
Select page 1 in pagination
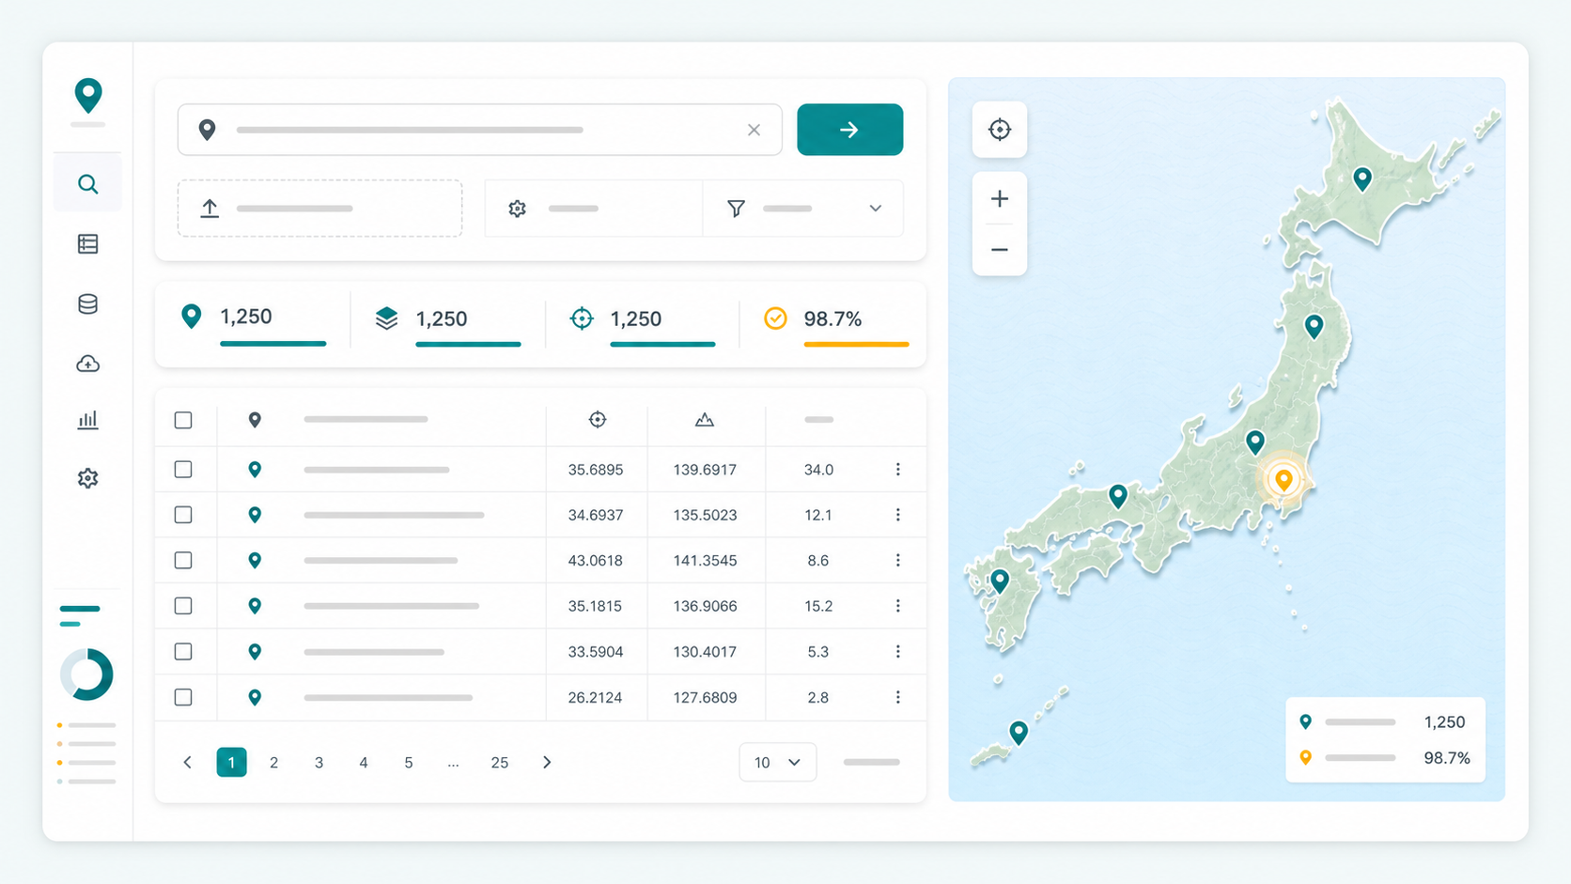(x=231, y=762)
